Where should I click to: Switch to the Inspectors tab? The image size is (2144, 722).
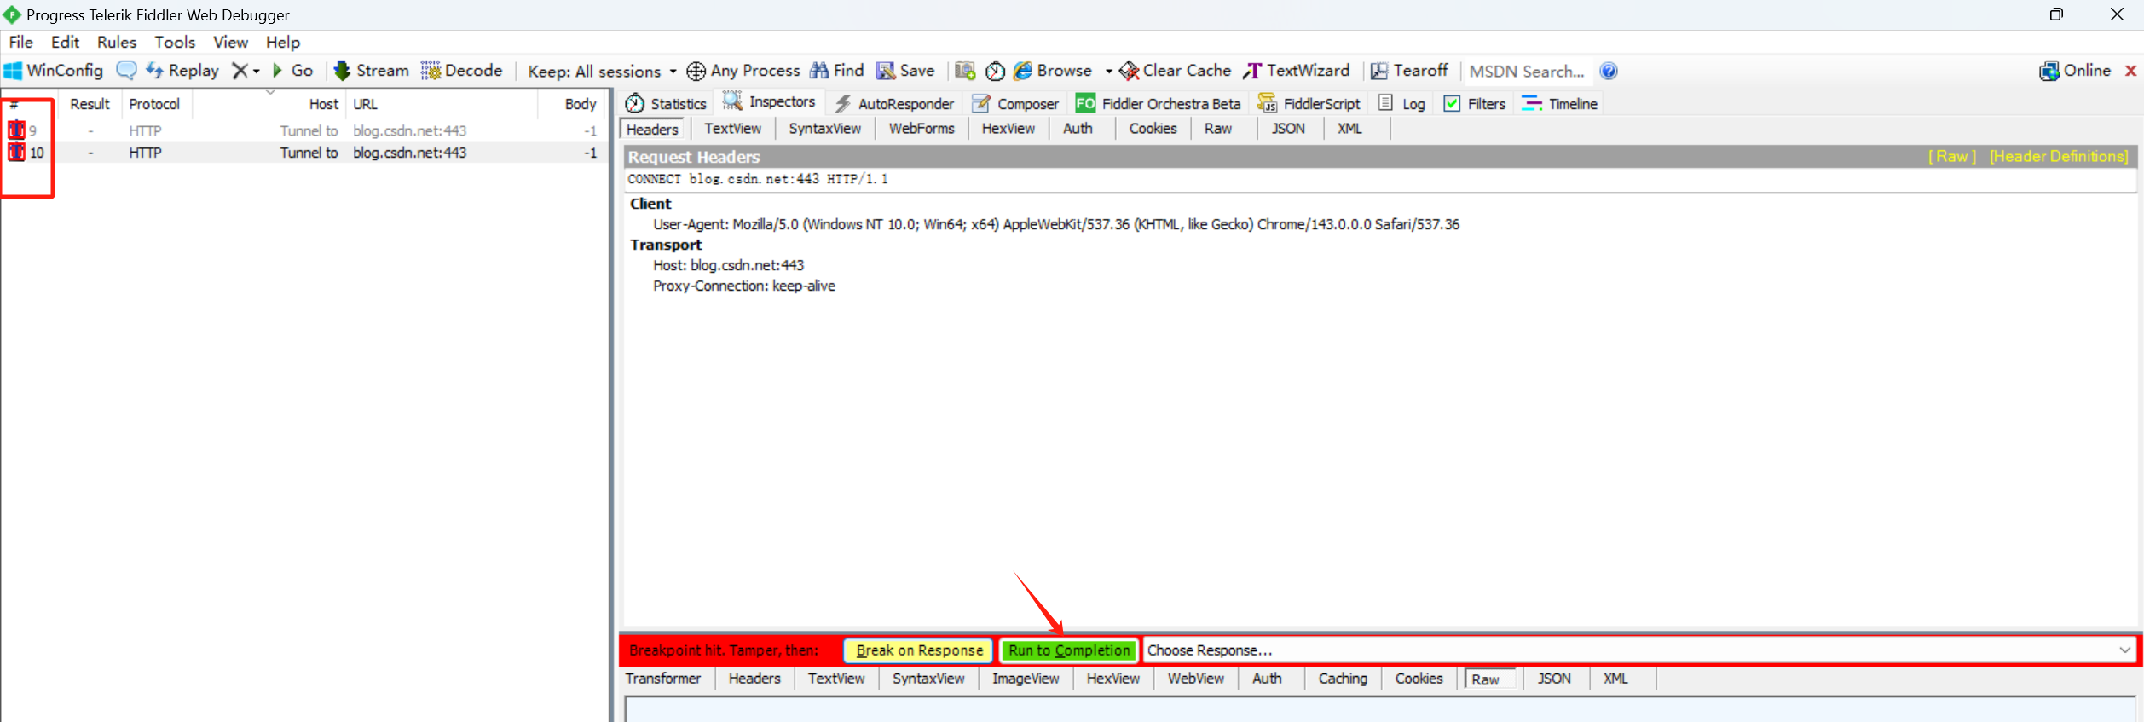coord(769,102)
